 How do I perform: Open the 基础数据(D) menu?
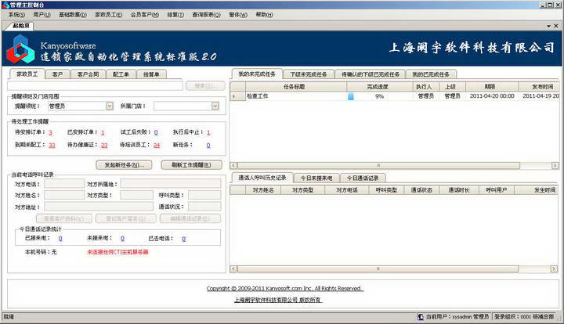(73, 15)
